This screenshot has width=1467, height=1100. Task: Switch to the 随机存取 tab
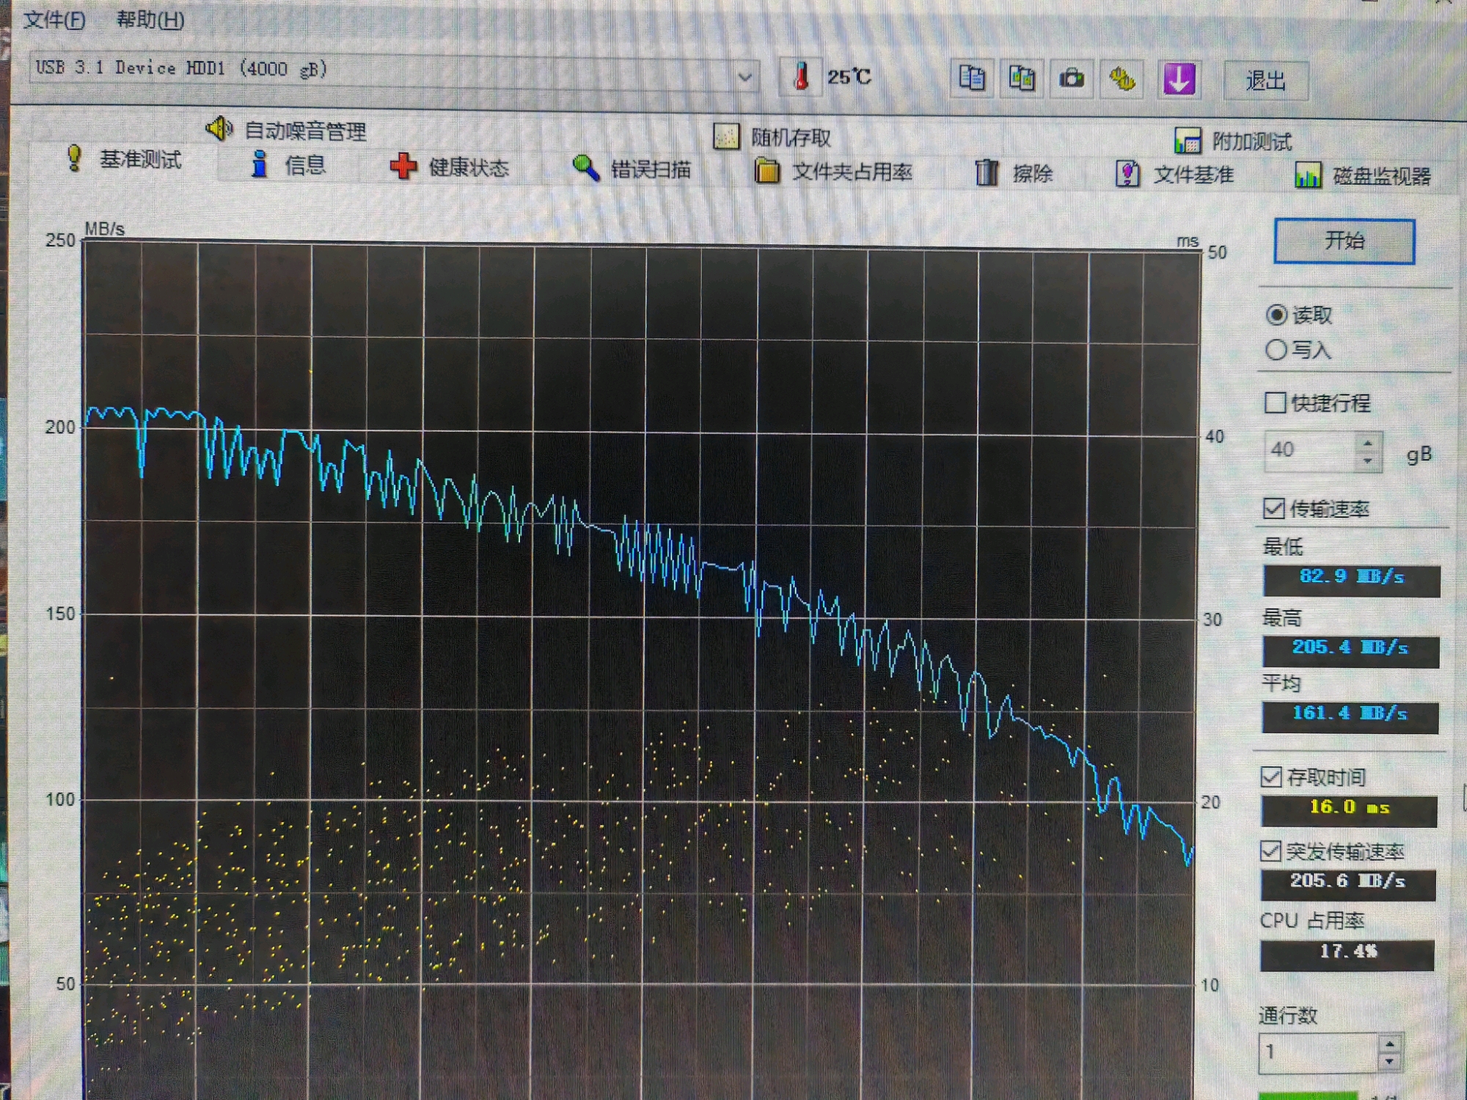click(x=773, y=137)
